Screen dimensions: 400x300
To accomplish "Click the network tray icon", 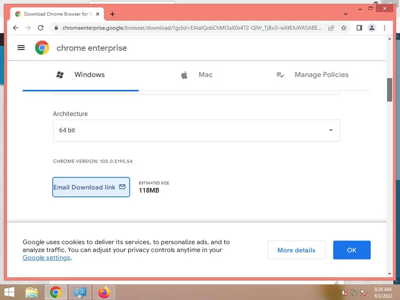I will [354, 293].
